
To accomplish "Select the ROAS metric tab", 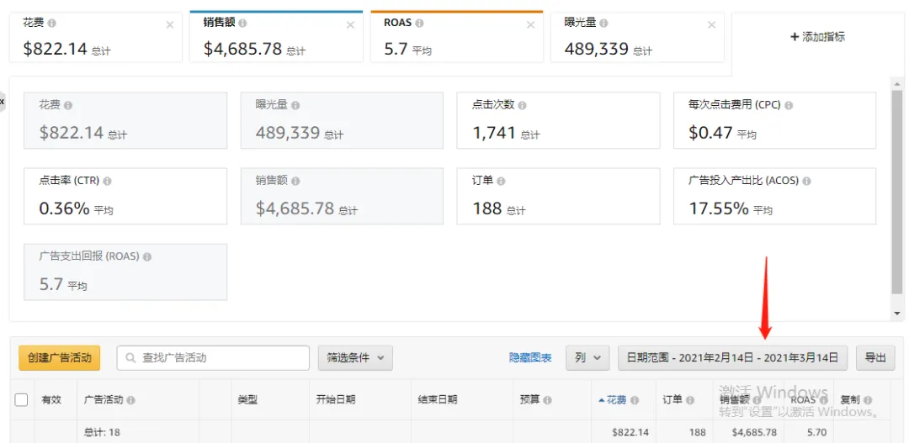I will [457, 36].
